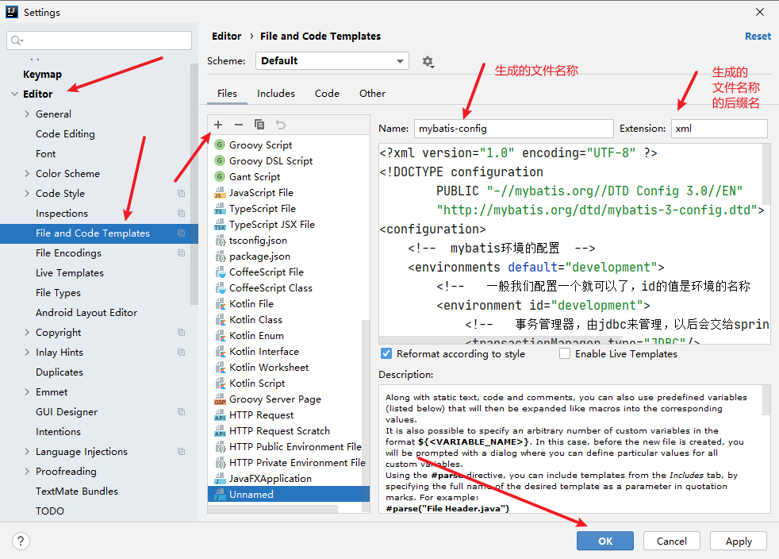779x559 pixels.
Task: Expand the Language Injections node
Action: (27, 452)
